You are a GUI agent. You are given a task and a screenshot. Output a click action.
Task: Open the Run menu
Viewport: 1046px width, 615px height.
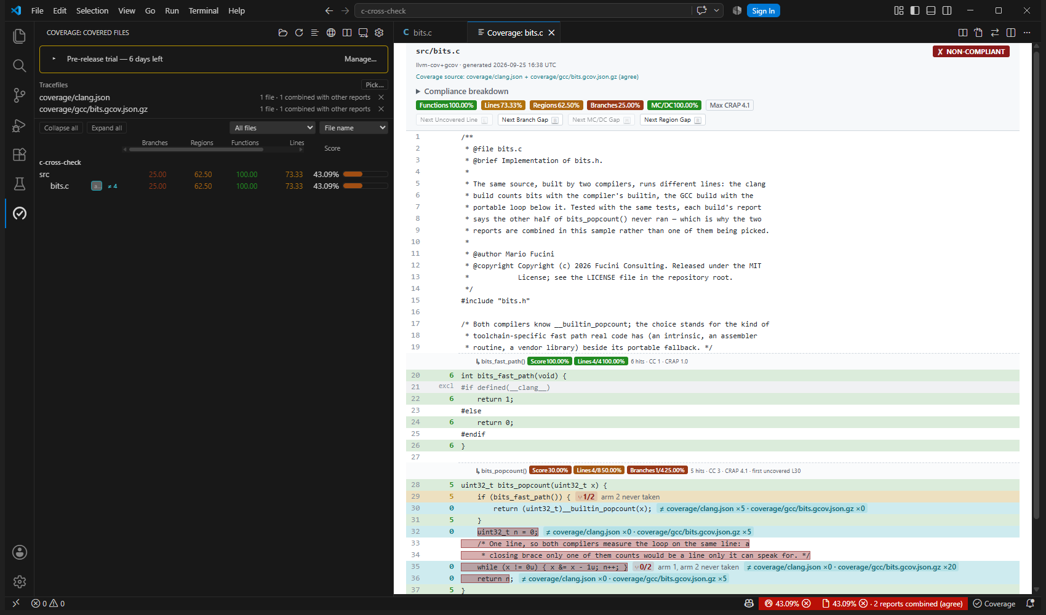coord(172,10)
